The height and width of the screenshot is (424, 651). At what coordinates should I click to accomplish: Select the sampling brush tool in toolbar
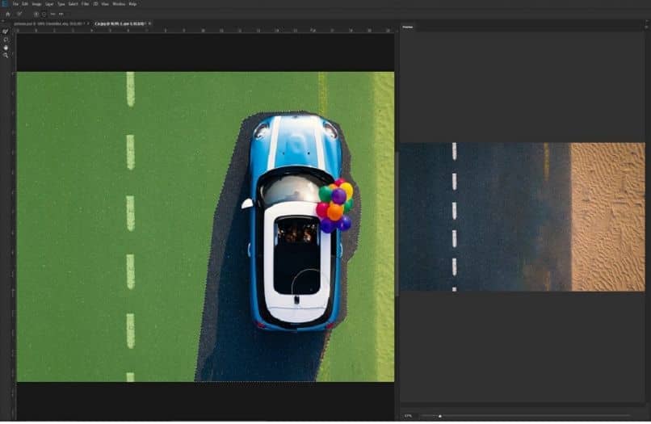[x=6, y=31]
